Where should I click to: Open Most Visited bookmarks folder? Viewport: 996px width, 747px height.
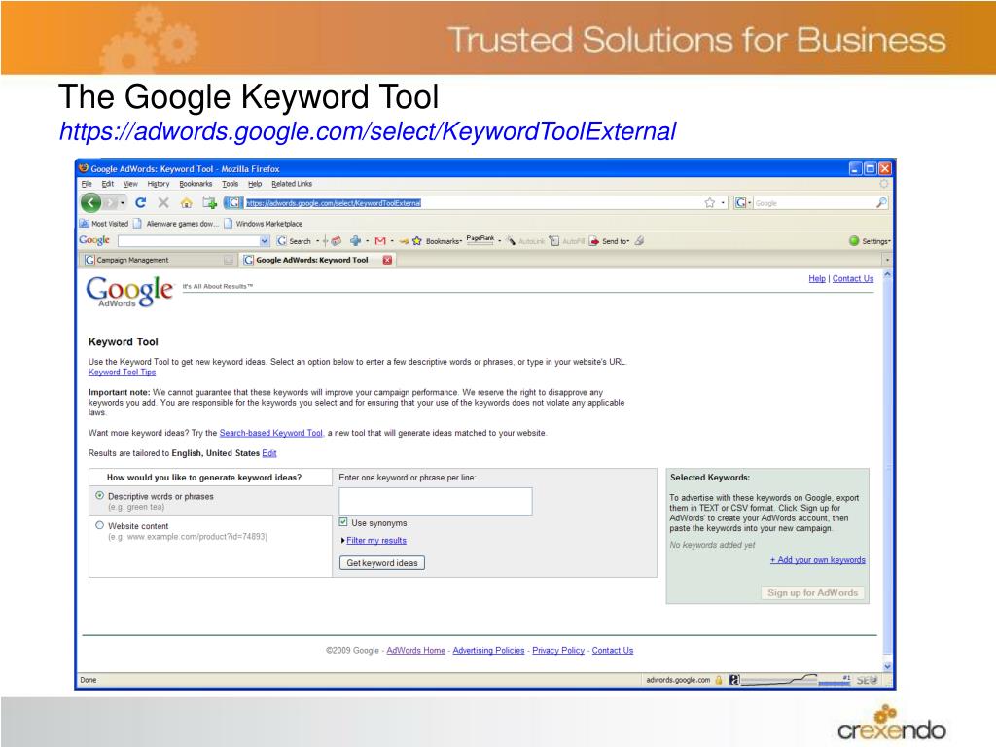pos(103,224)
